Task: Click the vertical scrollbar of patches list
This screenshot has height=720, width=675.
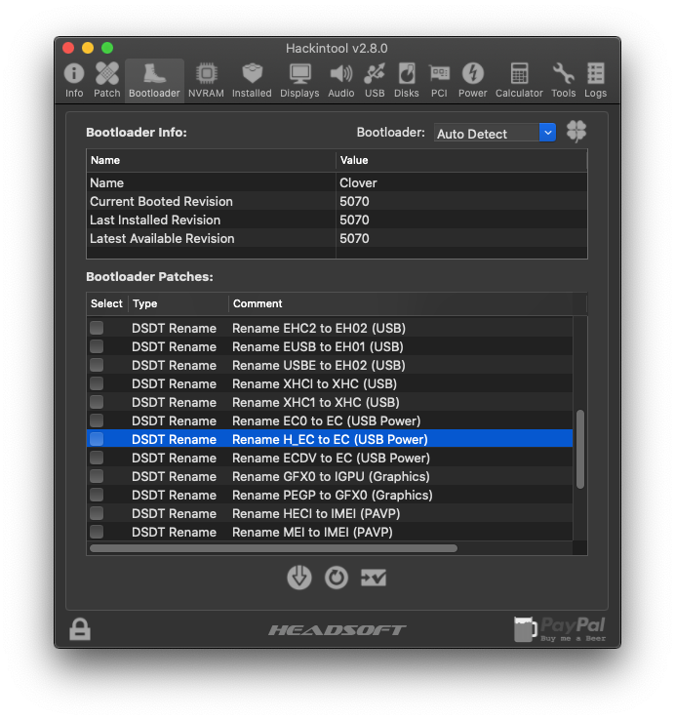Action: point(580,449)
